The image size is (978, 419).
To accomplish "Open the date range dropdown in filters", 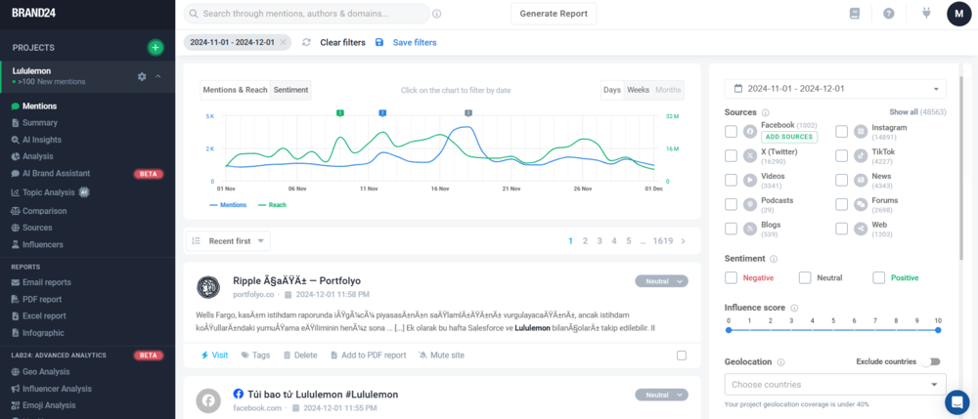I will pyautogui.click(x=835, y=89).
